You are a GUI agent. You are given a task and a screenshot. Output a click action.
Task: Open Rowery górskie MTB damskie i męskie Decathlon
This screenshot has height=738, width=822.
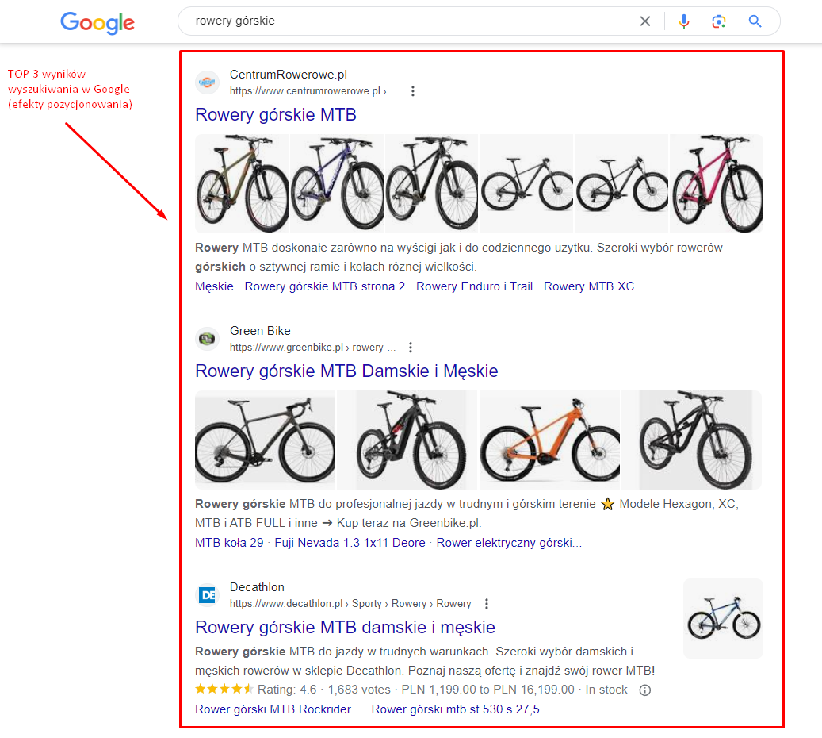click(x=345, y=627)
